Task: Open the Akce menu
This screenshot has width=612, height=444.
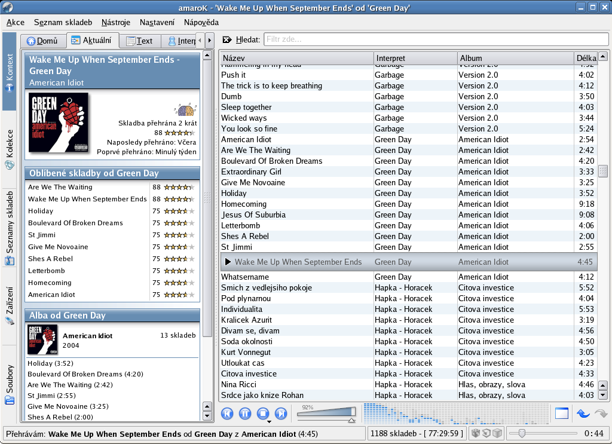Action: [16, 22]
